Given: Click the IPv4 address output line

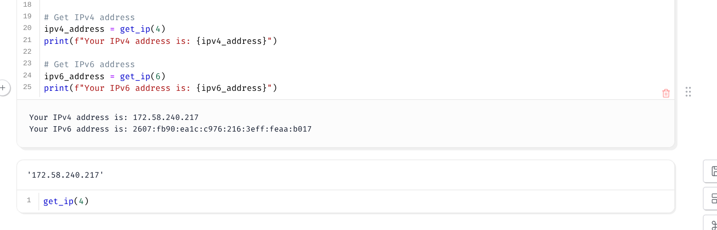Looking at the screenshot, I should coord(114,117).
